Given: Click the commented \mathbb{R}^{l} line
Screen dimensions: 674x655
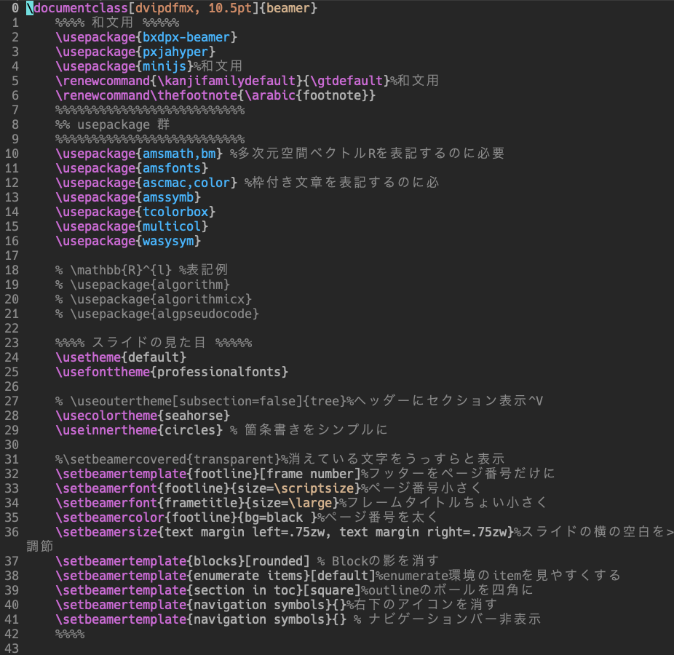Looking at the screenshot, I should 141,270.
